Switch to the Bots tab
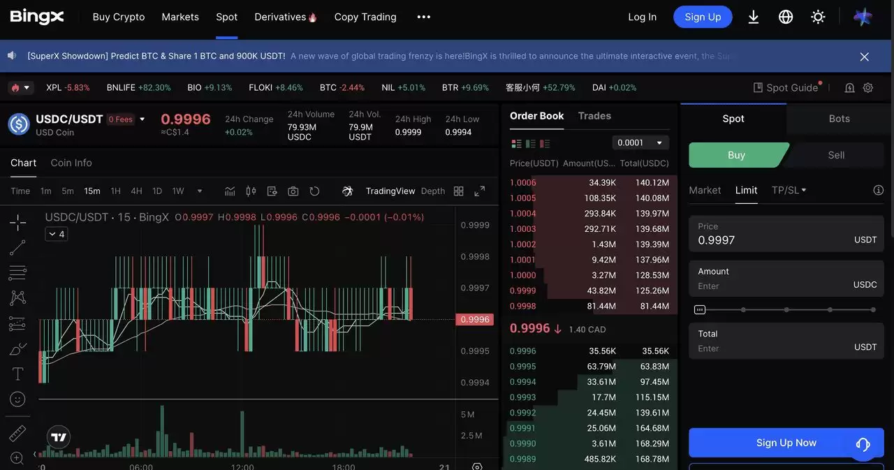894x470 pixels. pyautogui.click(x=839, y=119)
